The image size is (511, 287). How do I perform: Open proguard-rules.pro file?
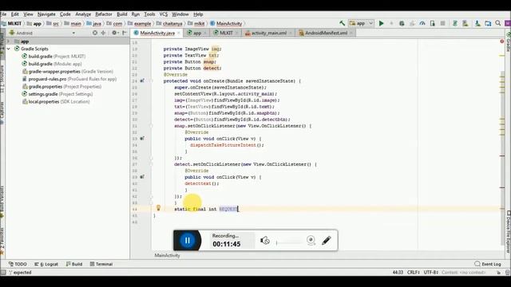69,79
